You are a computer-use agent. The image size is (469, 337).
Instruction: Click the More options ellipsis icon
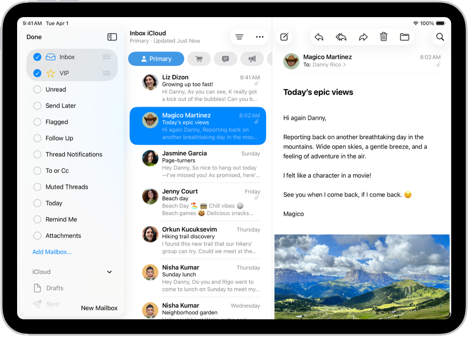(259, 37)
